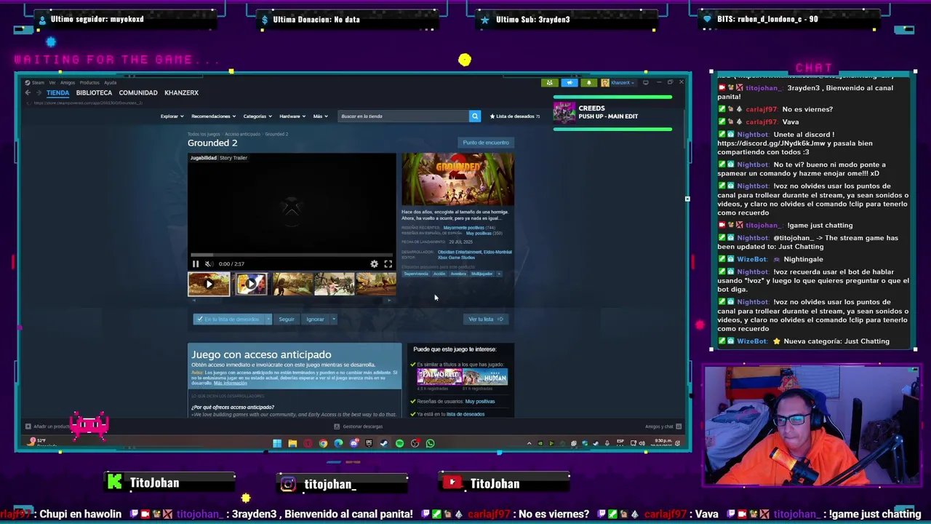
Task: Seek the trailer progress bar
Action: (x=292, y=255)
